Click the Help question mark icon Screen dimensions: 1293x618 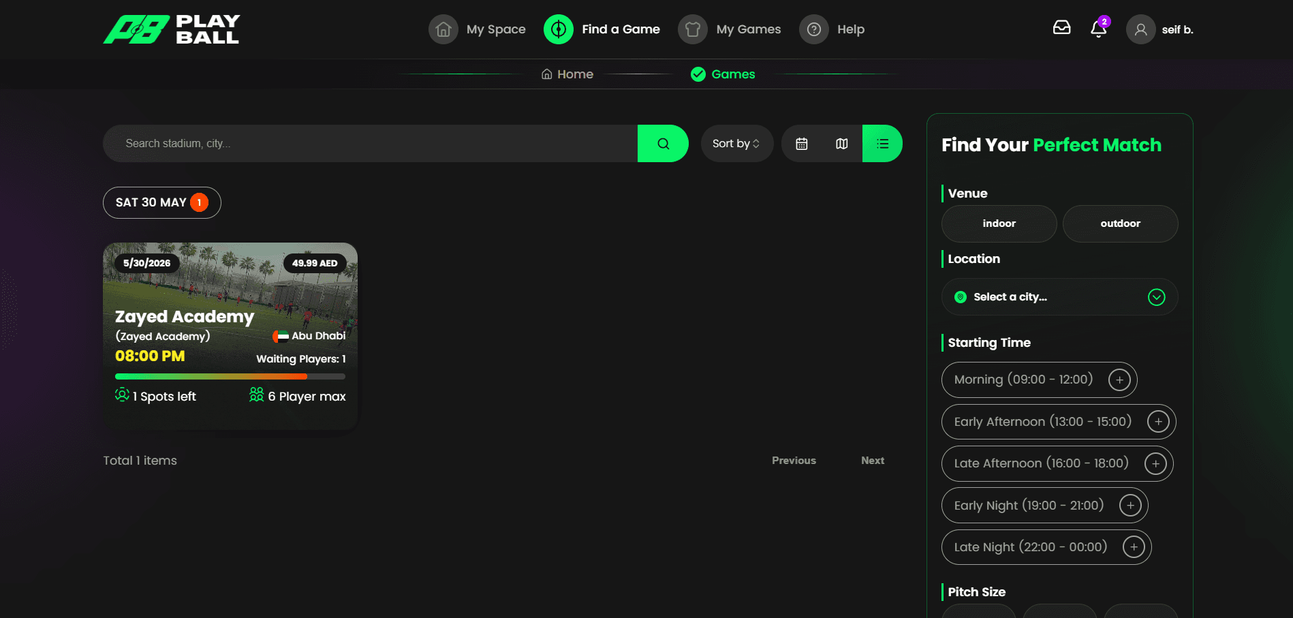814,29
